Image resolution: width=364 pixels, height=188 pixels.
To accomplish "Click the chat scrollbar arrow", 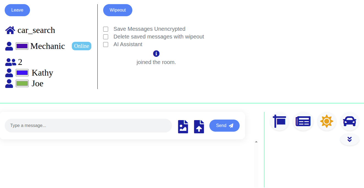I will coord(256,141).
